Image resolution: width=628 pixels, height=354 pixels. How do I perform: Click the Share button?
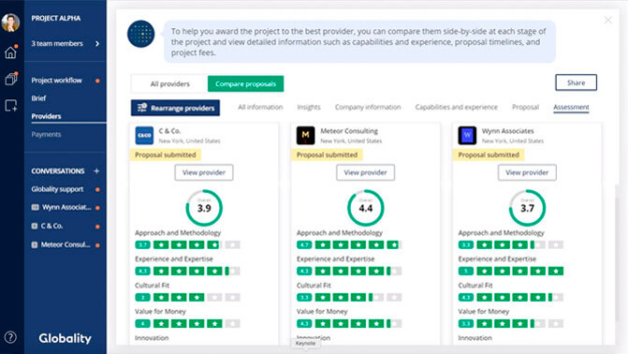pyautogui.click(x=576, y=82)
